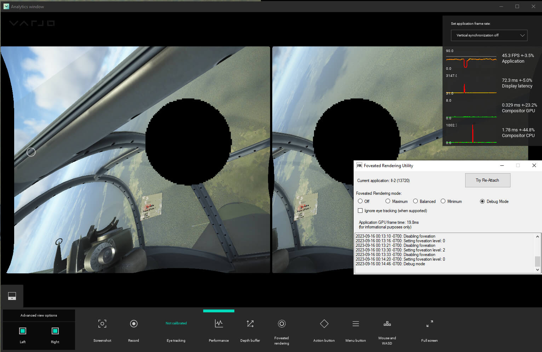Viewport: 542px width, 352px height.
Task: Collapse the bottom toolbar panel
Action: point(12,296)
